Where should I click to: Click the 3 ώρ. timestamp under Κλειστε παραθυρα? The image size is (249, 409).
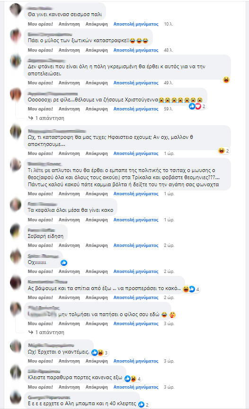[169, 387]
